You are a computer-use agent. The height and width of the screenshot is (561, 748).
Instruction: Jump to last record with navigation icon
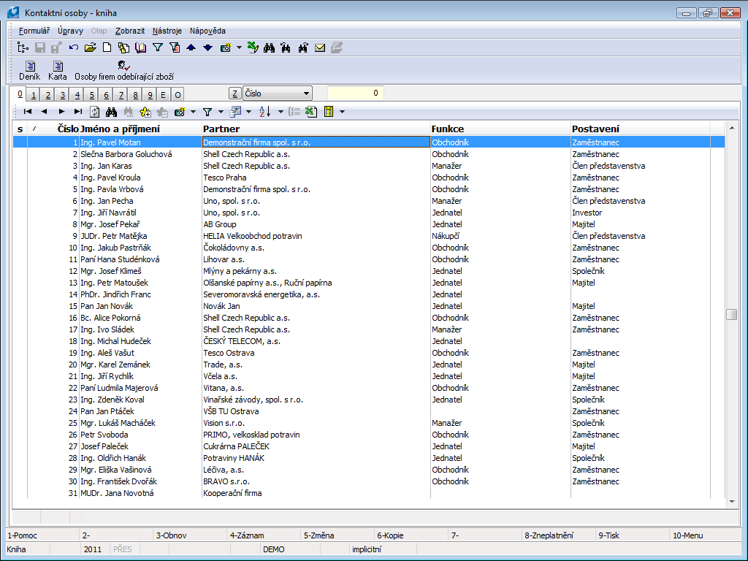(x=78, y=112)
